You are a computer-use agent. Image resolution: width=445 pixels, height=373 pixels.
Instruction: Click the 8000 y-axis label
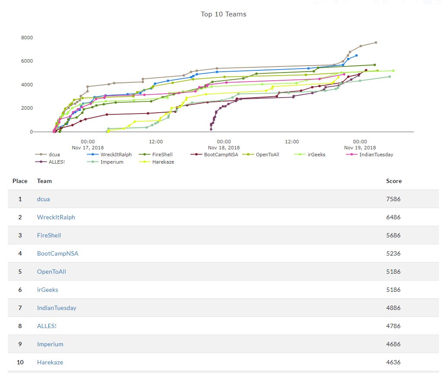[27, 38]
